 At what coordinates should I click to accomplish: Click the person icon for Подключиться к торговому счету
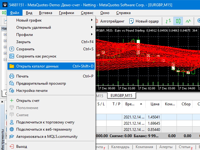click(x=12, y=122)
